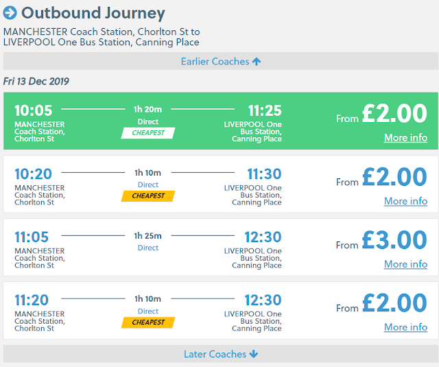Select the 10:05 departure time
This screenshot has width=439, height=367.
click(32, 111)
